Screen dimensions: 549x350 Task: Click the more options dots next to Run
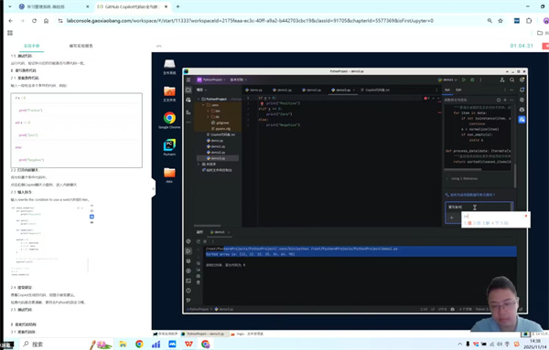[x=480, y=80]
